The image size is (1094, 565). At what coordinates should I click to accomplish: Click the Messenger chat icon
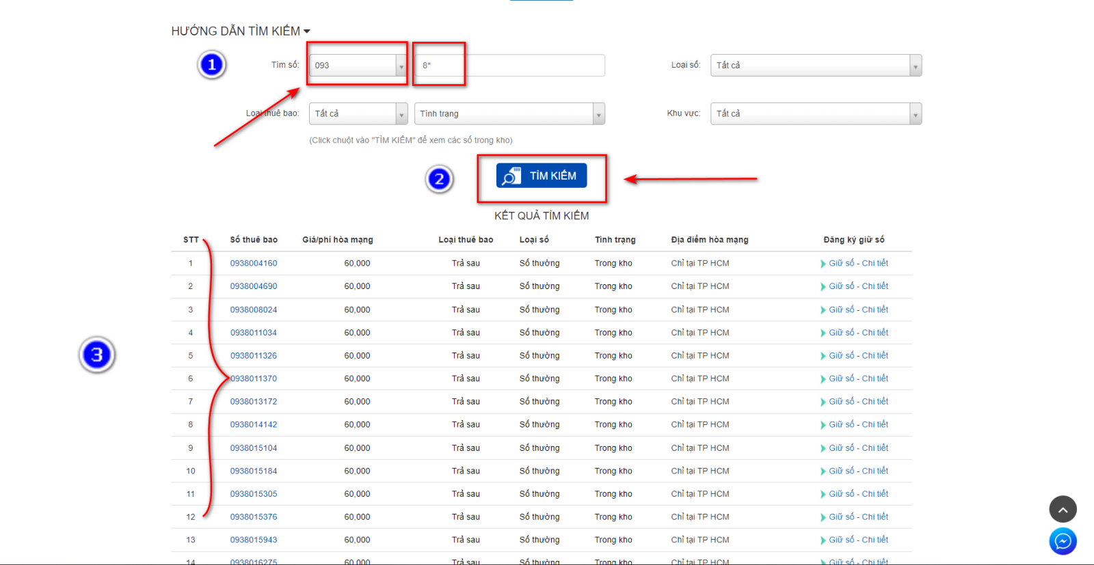point(1063,541)
